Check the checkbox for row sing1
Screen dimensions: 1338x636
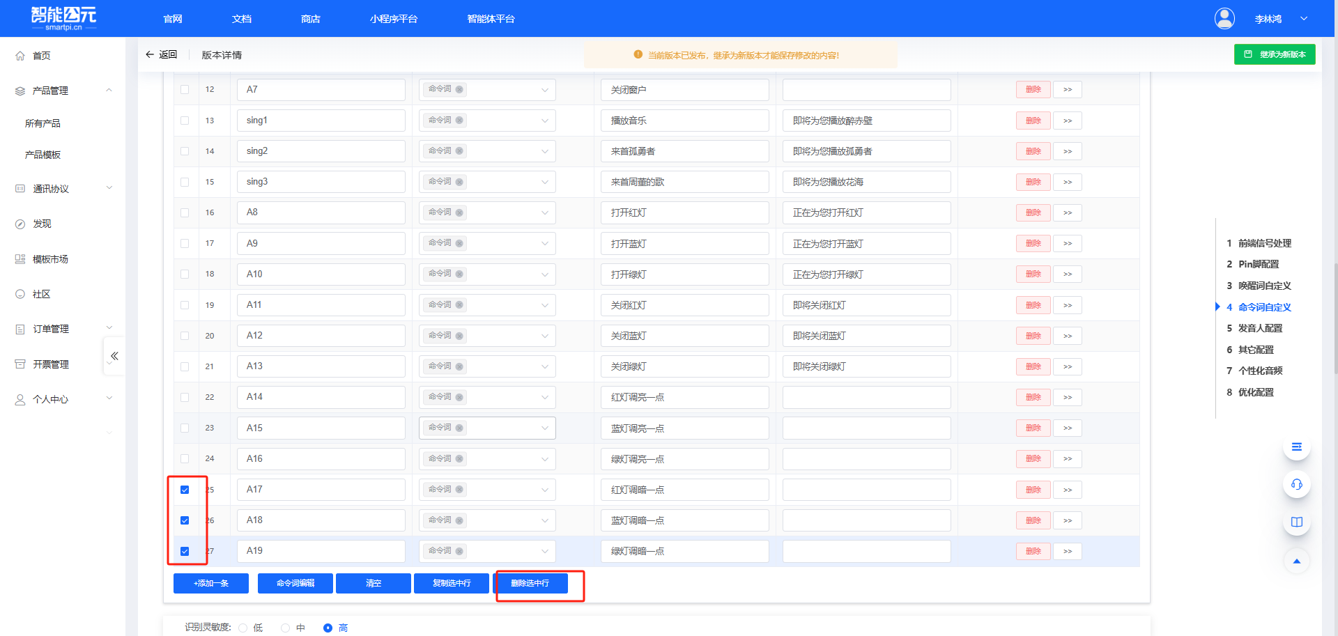185,121
